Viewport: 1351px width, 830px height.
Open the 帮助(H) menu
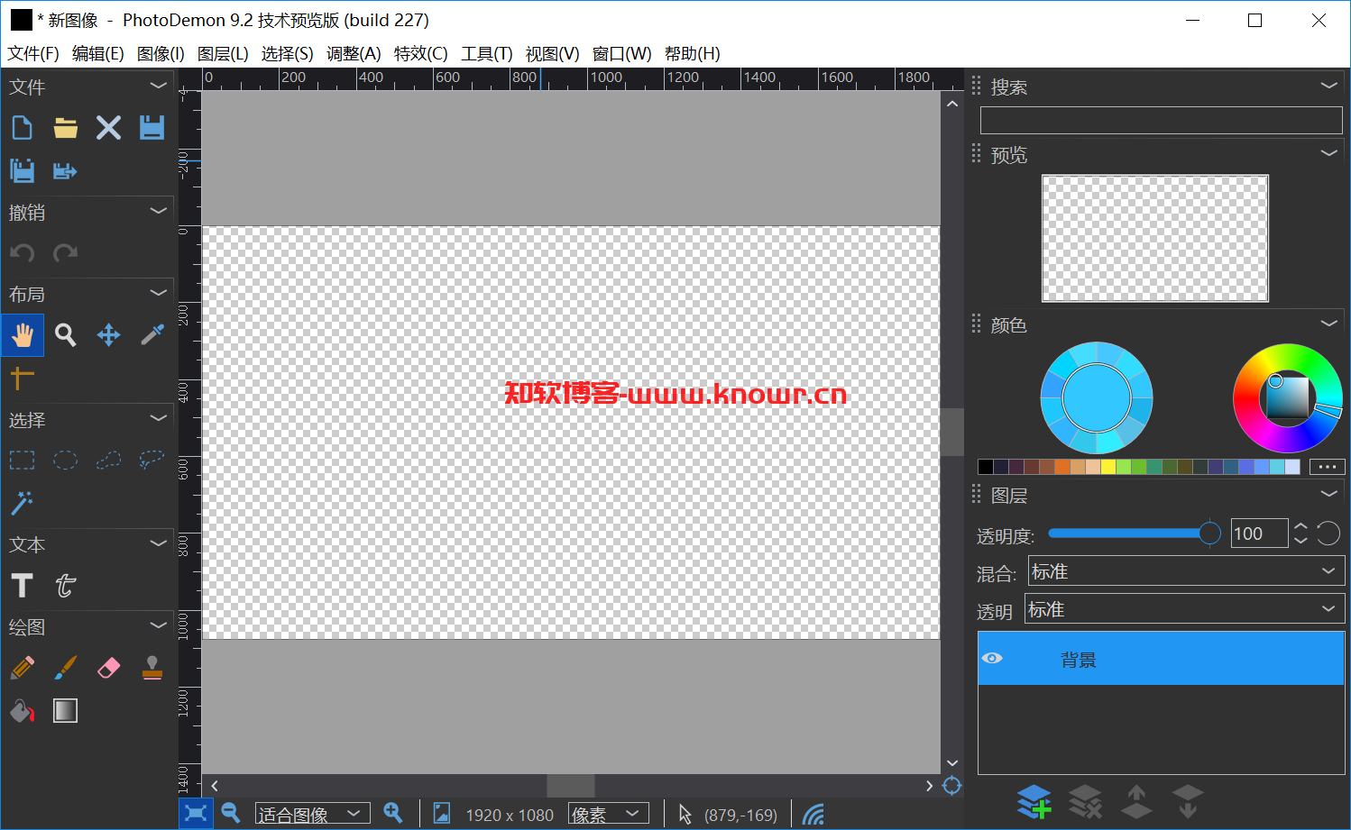click(x=693, y=54)
